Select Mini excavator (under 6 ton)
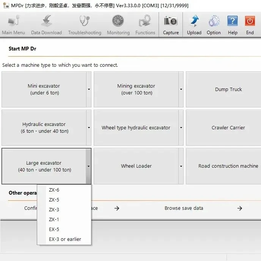 [44, 90]
